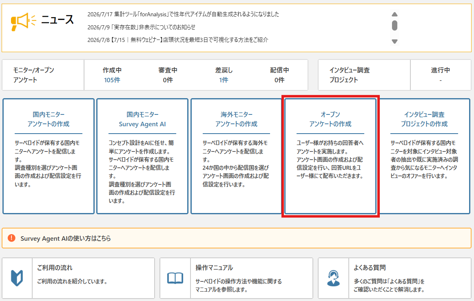Click インタビュー調査 プロジェクト status label
Screen dimensions: 474x301
tap(350, 75)
